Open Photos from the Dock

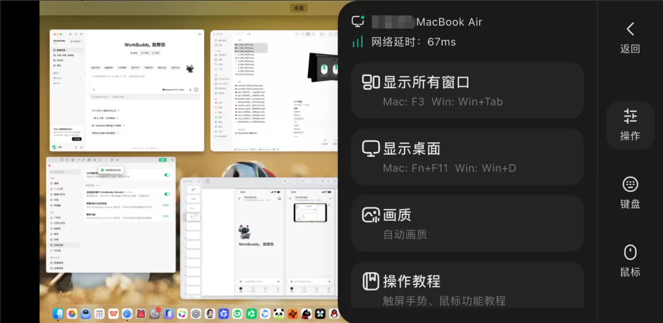point(72,313)
